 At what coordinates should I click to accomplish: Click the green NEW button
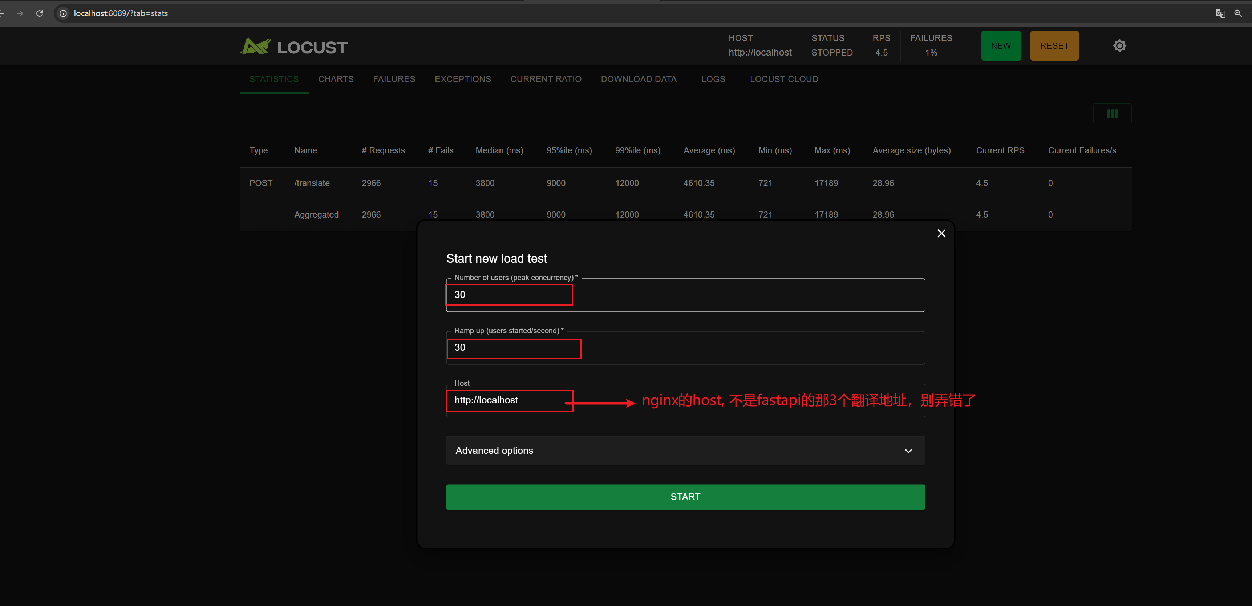[x=1000, y=46]
